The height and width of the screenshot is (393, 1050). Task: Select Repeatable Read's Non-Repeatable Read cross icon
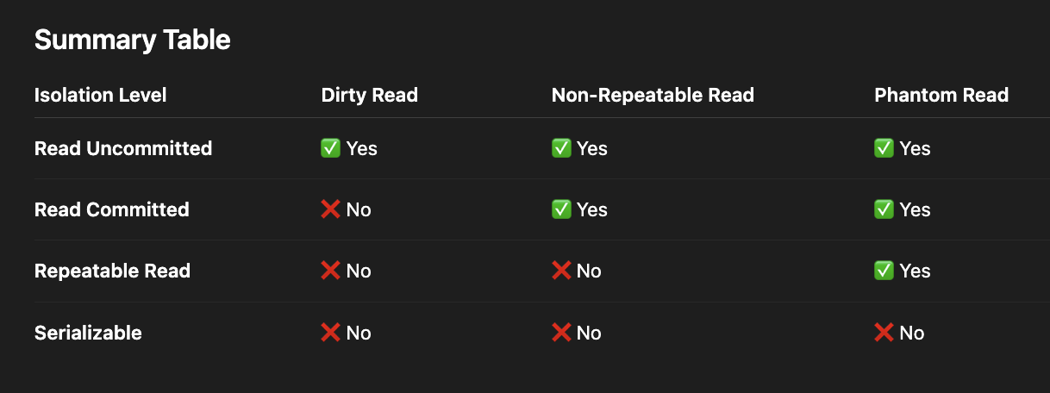point(561,271)
